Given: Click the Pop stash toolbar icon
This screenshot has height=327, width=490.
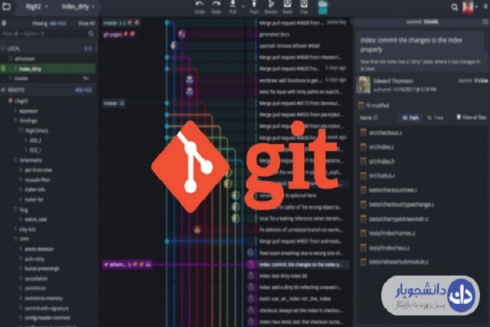Looking at the screenshot, I should [x=304, y=5].
